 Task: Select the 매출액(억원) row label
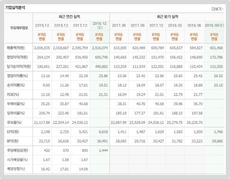click(x=16, y=48)
